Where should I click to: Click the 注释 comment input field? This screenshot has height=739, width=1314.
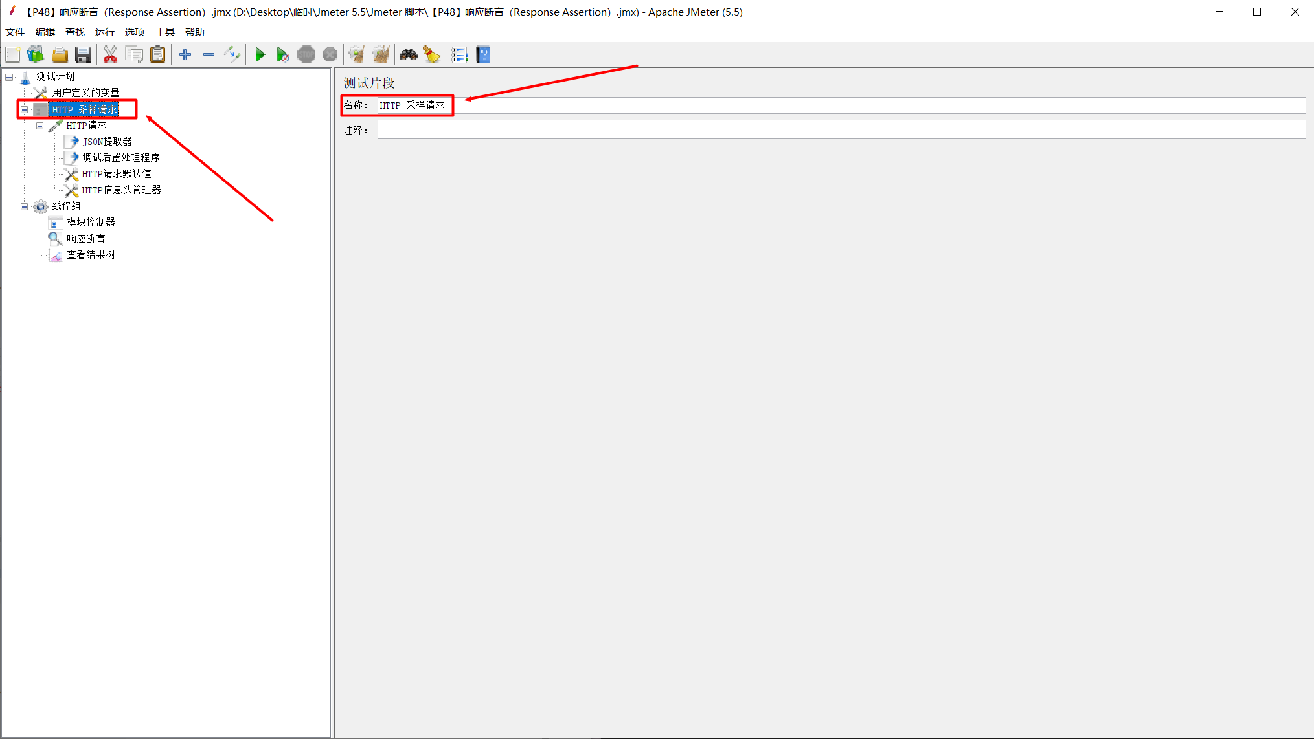click(x=841, y=130)
